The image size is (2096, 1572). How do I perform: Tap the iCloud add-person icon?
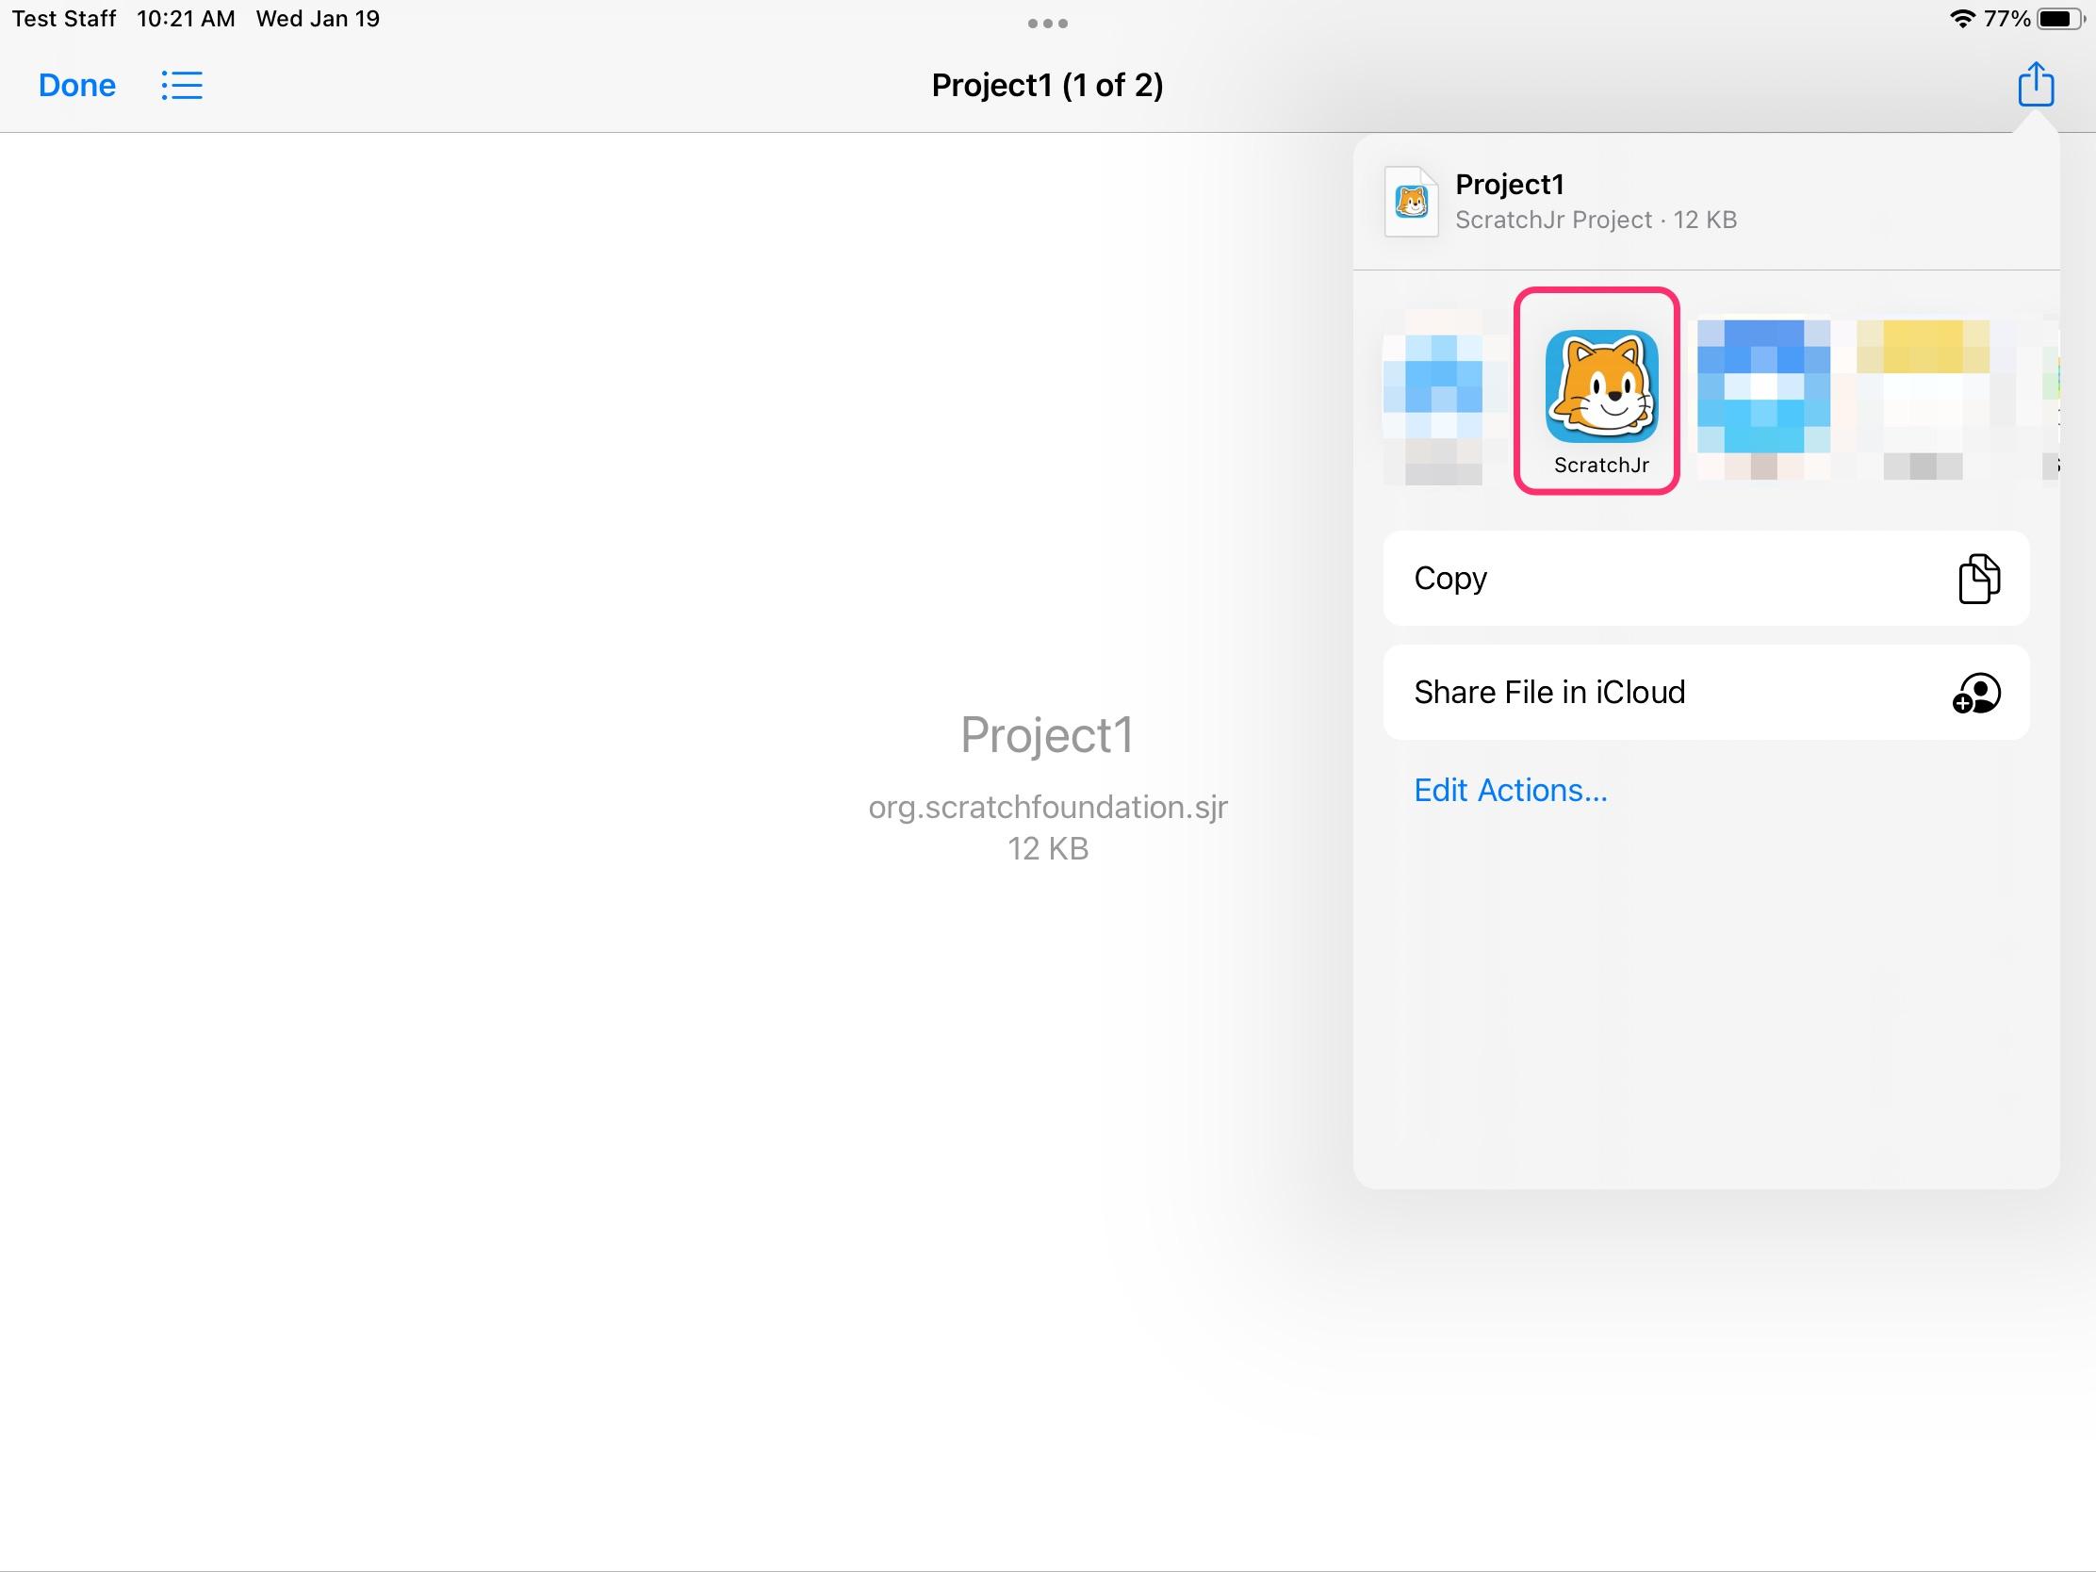click(x=1975, y=693)
